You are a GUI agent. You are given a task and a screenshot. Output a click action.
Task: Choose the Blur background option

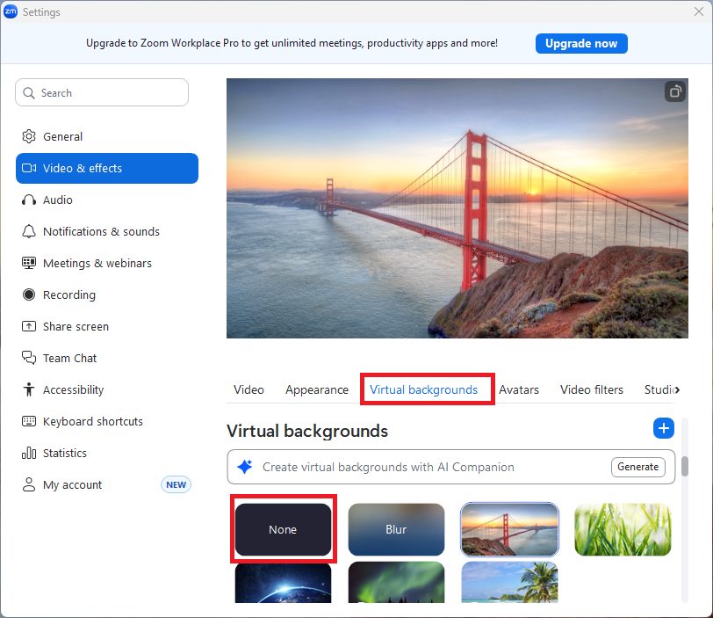coord(396,530)
